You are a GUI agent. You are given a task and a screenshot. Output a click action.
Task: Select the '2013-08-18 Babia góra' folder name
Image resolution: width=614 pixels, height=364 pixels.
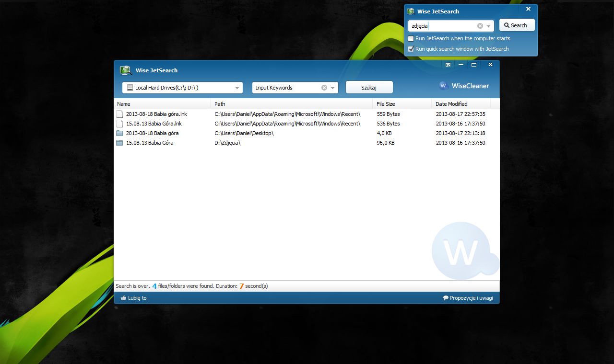click(x=152, y=133)
